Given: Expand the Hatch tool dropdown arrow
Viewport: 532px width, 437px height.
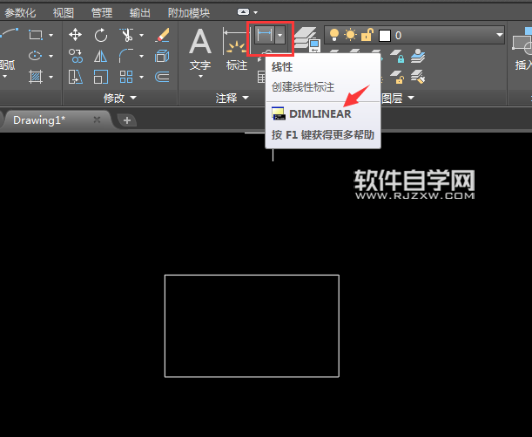Looking at the screenshot, I should [x=51, y=77].
